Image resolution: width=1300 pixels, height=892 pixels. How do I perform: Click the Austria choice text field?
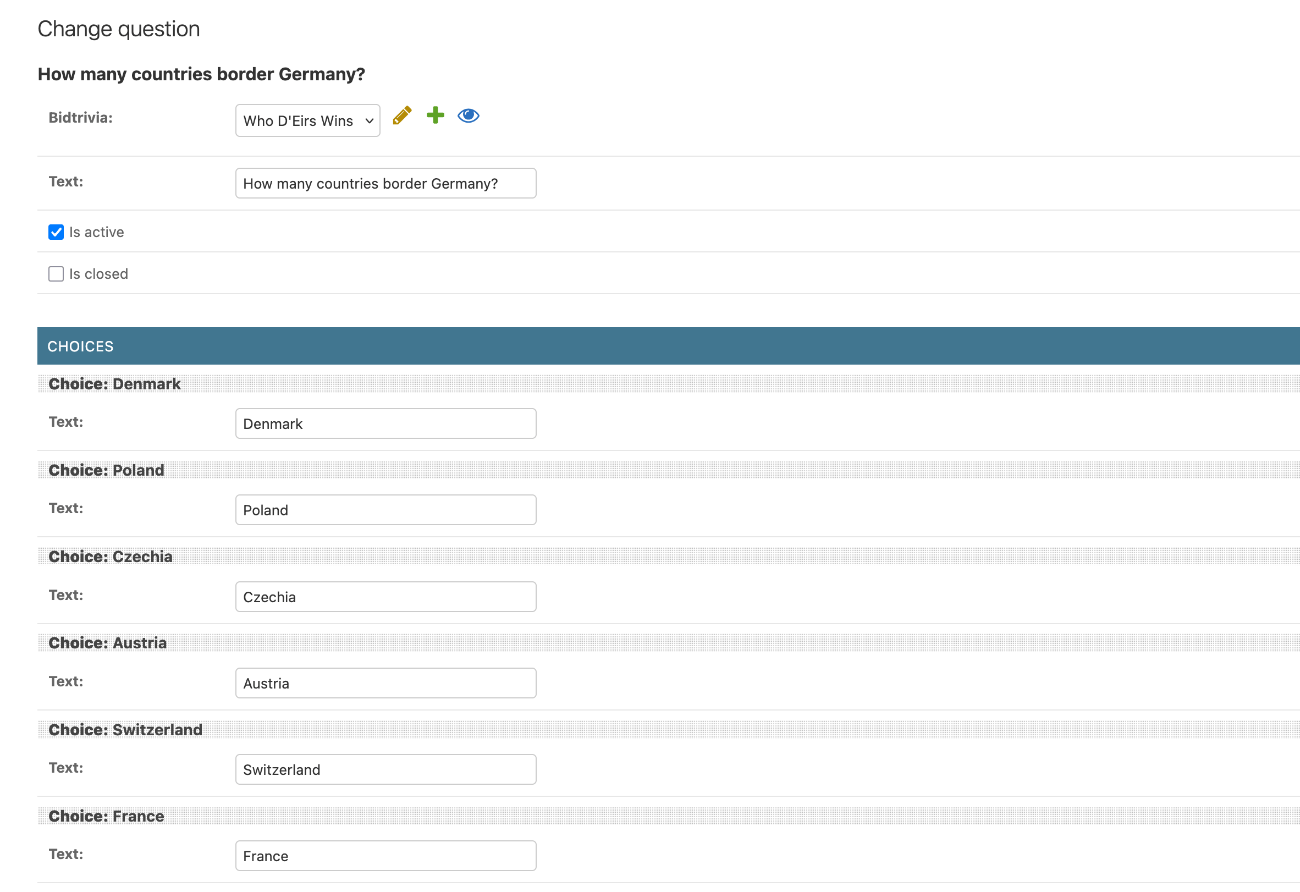click(386, 684)
